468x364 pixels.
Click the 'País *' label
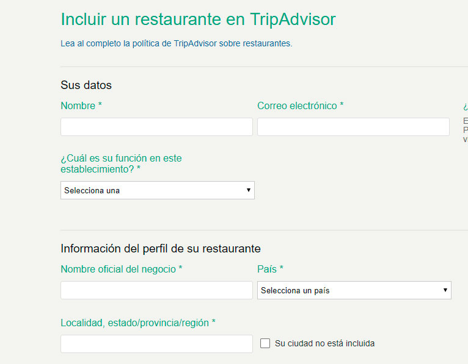click(270, 269)
